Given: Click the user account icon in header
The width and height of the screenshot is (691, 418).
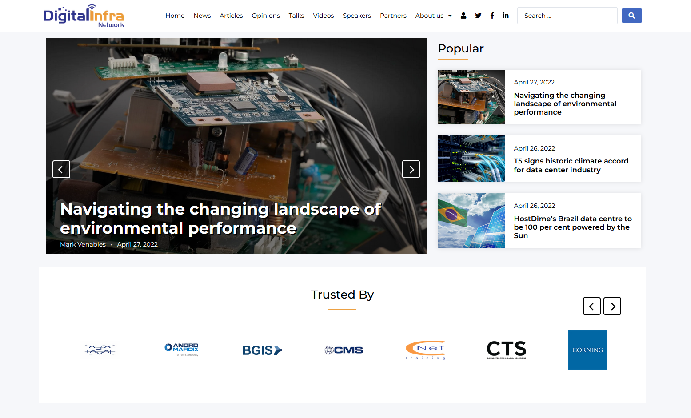Looking at the screenshot, I should point(463,16).
